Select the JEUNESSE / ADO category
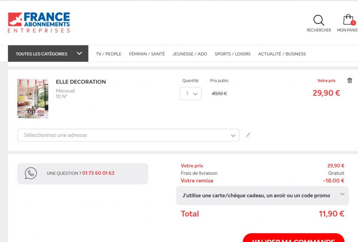Image resolution: width=358 pixels, height=242 pixels. click(x=190, y=54)
